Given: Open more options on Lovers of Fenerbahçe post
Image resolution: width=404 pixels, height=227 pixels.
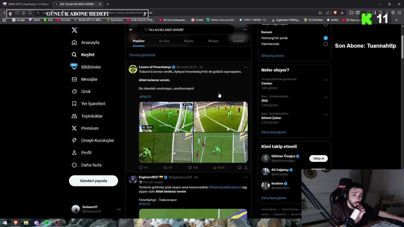Looking at the screenshot, I should 246,67.
